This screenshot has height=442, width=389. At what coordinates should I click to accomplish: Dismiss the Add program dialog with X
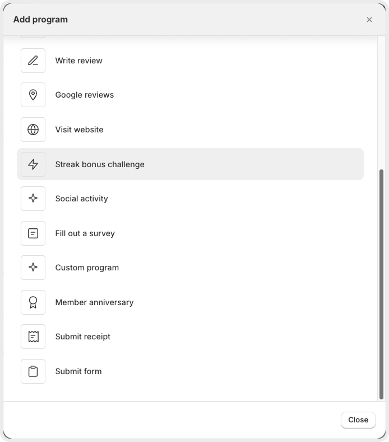pyautogui.click(x=369, y=20)
